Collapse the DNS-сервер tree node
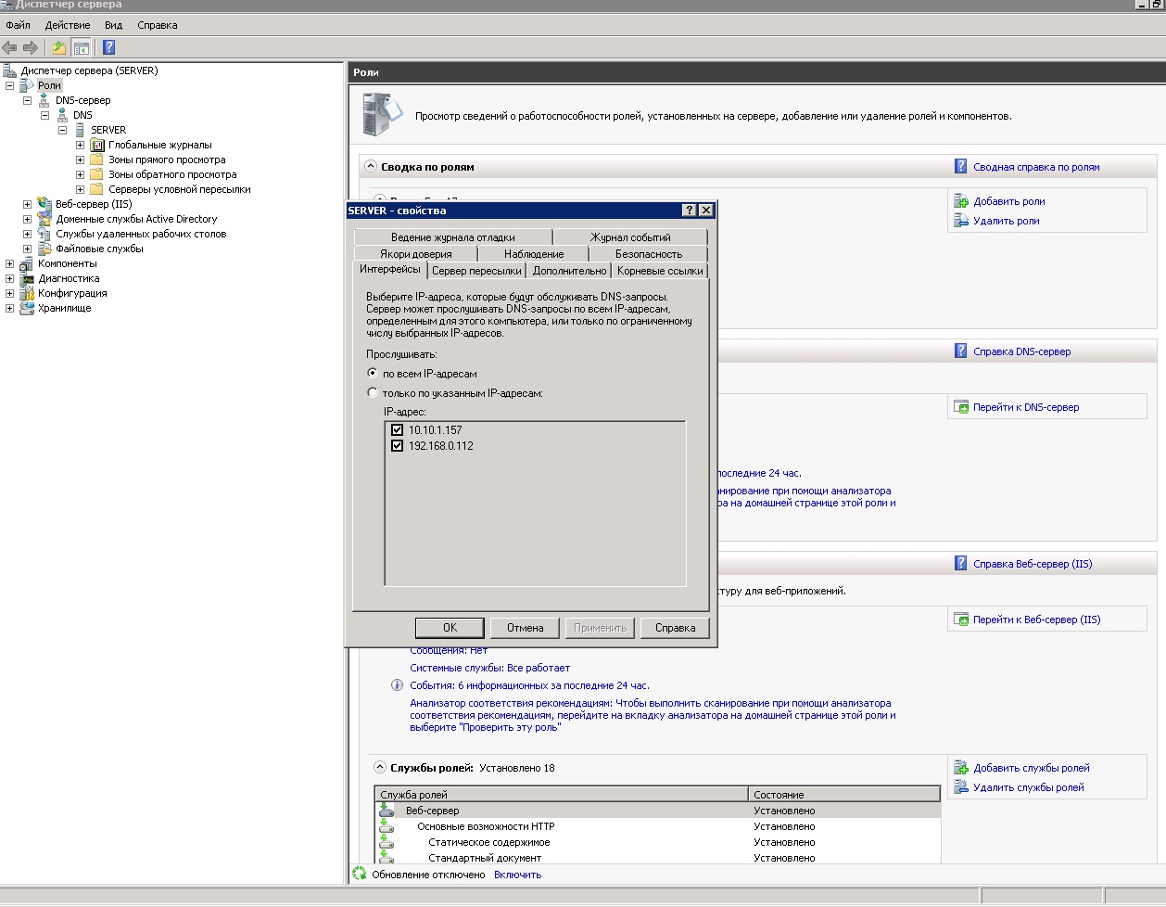 coord(28,100)
